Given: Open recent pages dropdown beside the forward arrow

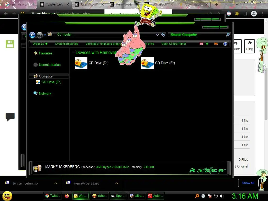Looking at the screenshot, I should [x=45, y=35].
